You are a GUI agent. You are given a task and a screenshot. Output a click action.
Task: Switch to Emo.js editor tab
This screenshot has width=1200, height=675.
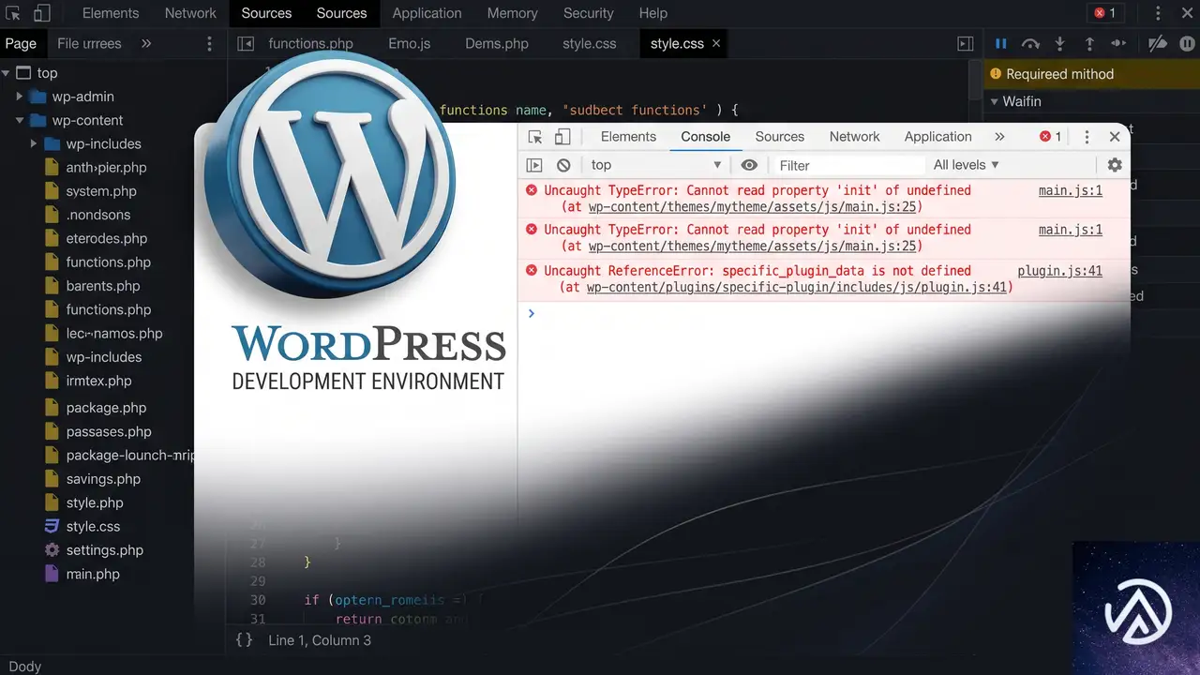point(409,43)
